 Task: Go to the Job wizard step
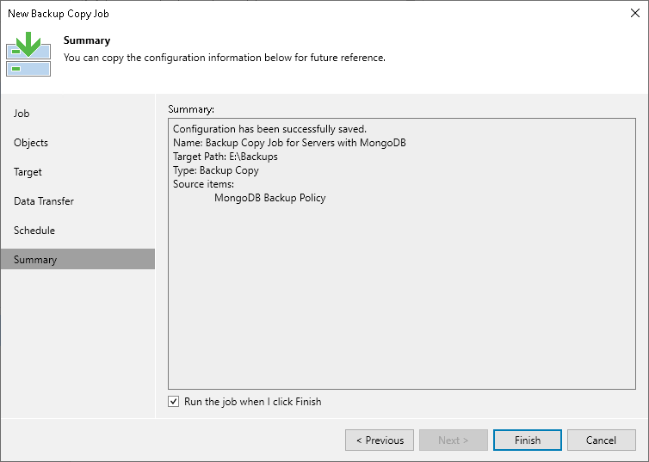pyautogui.click(x=77, y=114)
